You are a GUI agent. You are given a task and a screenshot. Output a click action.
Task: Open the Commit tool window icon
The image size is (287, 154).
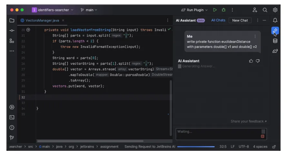coord(12,30)
